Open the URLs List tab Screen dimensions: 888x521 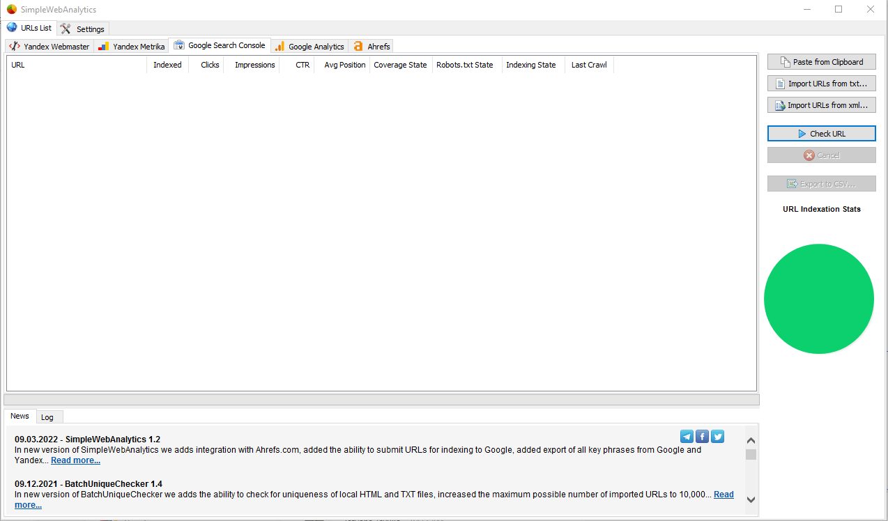point(29,28)
